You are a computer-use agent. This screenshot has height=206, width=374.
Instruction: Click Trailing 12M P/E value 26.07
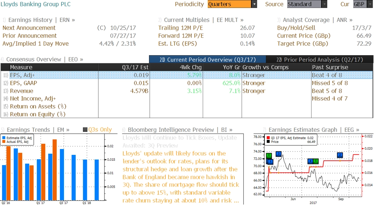pos(247,28)
